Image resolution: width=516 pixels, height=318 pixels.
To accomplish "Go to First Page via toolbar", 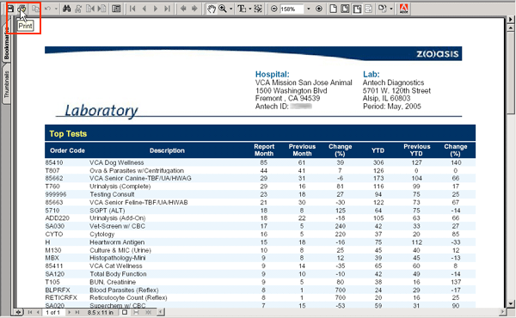I will [132, 9].
